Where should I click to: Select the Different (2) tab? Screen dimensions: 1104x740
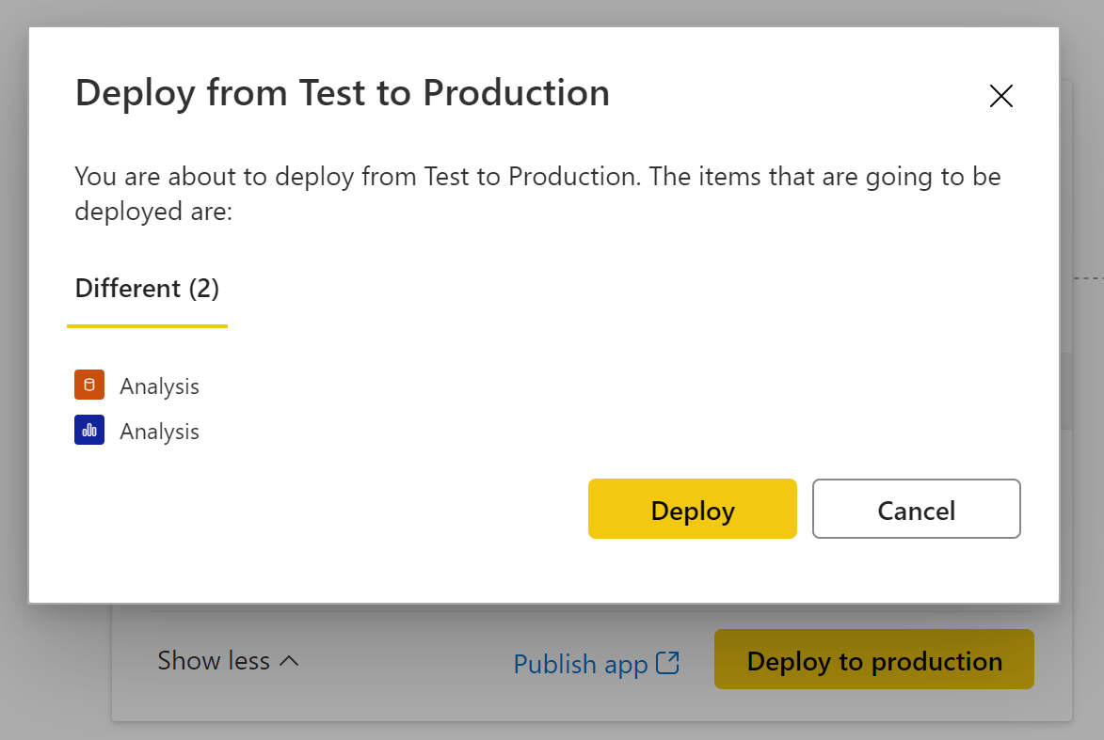tap(147, 289)
